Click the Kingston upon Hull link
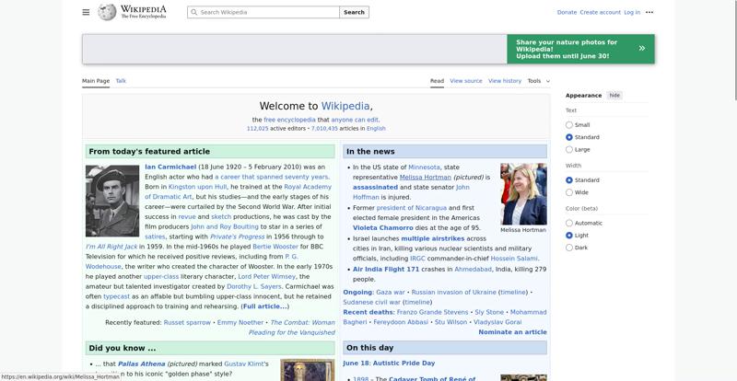737x381 pixels. click(197, 187)
